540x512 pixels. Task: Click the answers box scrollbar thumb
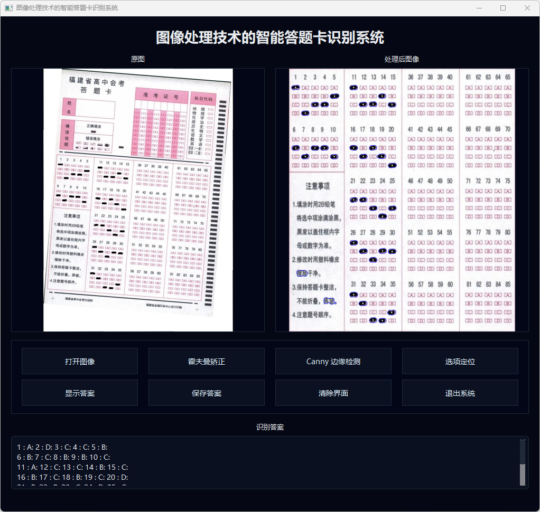coord(523,451)
